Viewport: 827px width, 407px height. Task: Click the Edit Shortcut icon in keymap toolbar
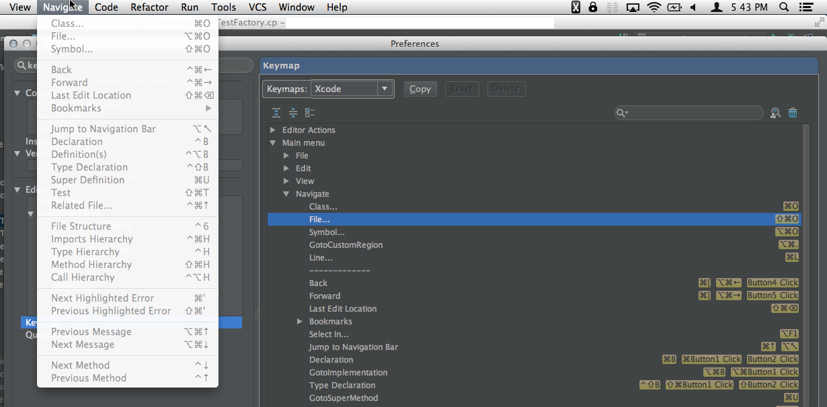(x=310, y=113)
